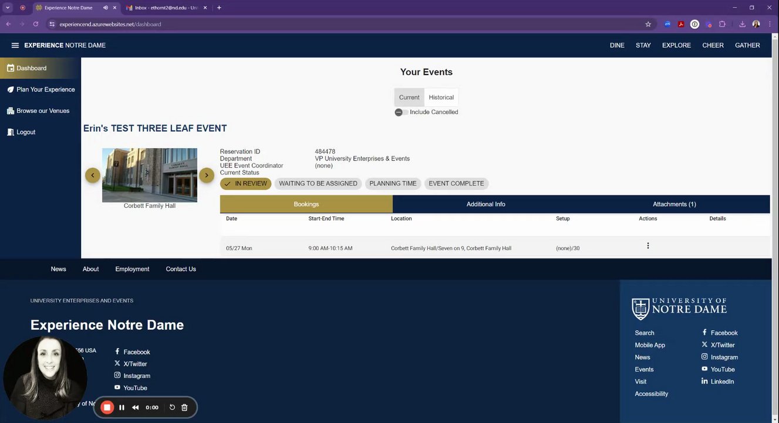Close the Experience Notre Dame browser tab

(x=115, y=8)
